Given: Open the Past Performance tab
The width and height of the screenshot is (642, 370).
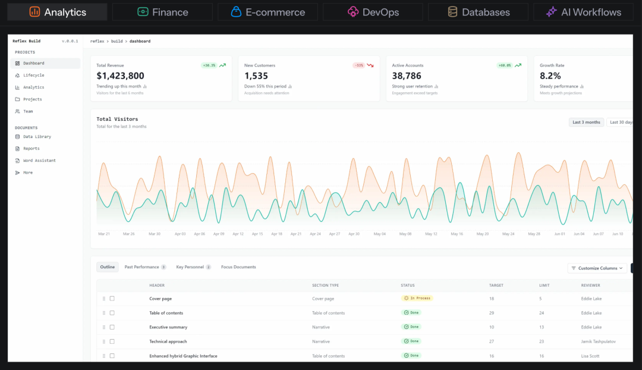Looking at the screenshot, I should 145,267.
